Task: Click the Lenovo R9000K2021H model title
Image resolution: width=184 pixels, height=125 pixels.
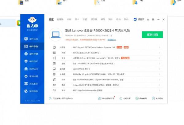Action: point(98,31)
